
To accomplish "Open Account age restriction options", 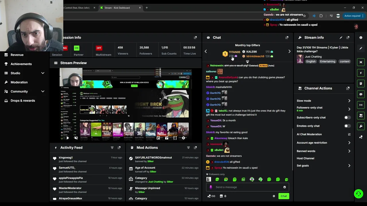I will tap(323, 143).
